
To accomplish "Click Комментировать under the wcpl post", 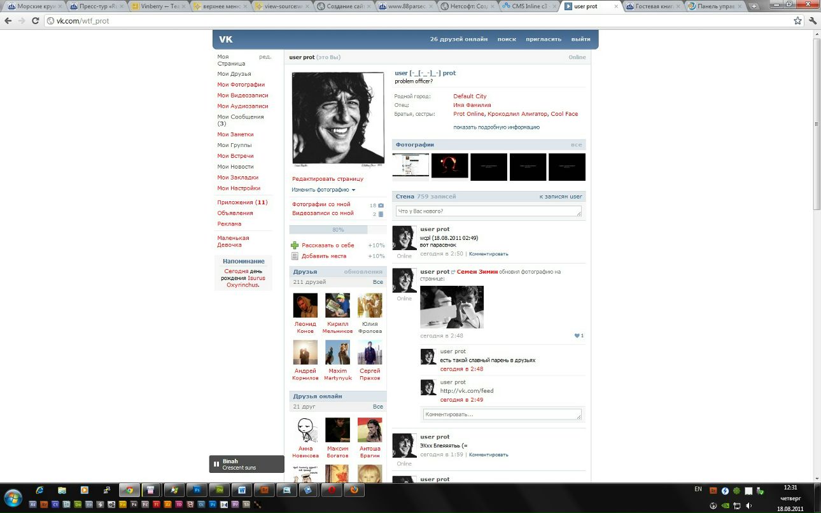I will tap(489, 253).
